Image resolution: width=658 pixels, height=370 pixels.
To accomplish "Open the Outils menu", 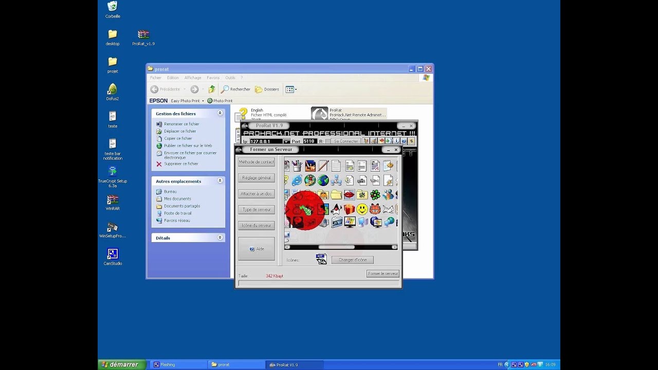I will pyautogui.click(x=230, y=78).
